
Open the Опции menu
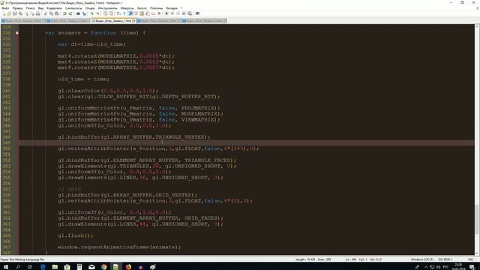[x=90, y=8]
